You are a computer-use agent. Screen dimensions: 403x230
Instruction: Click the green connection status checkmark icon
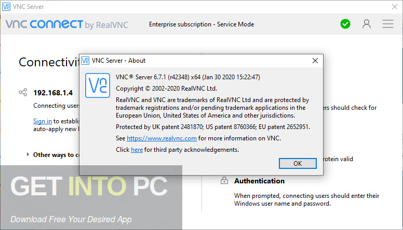point(345,24)
